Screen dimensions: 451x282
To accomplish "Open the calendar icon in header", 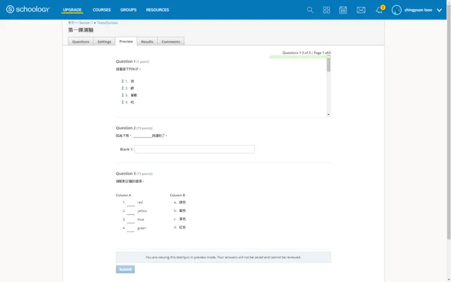I will click(343, 10).
